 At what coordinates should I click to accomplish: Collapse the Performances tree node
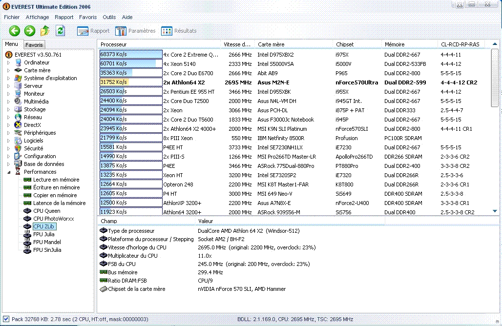[9, 172]
